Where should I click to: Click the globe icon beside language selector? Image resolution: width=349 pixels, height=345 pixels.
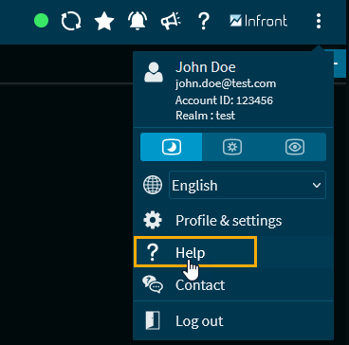coord(153,185)
